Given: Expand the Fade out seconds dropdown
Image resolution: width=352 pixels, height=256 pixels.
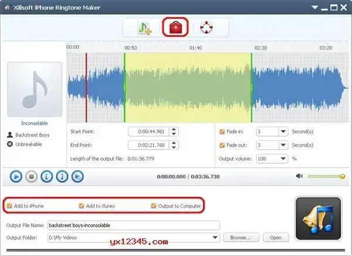Looking at the screenshot, I should point(283,145).
